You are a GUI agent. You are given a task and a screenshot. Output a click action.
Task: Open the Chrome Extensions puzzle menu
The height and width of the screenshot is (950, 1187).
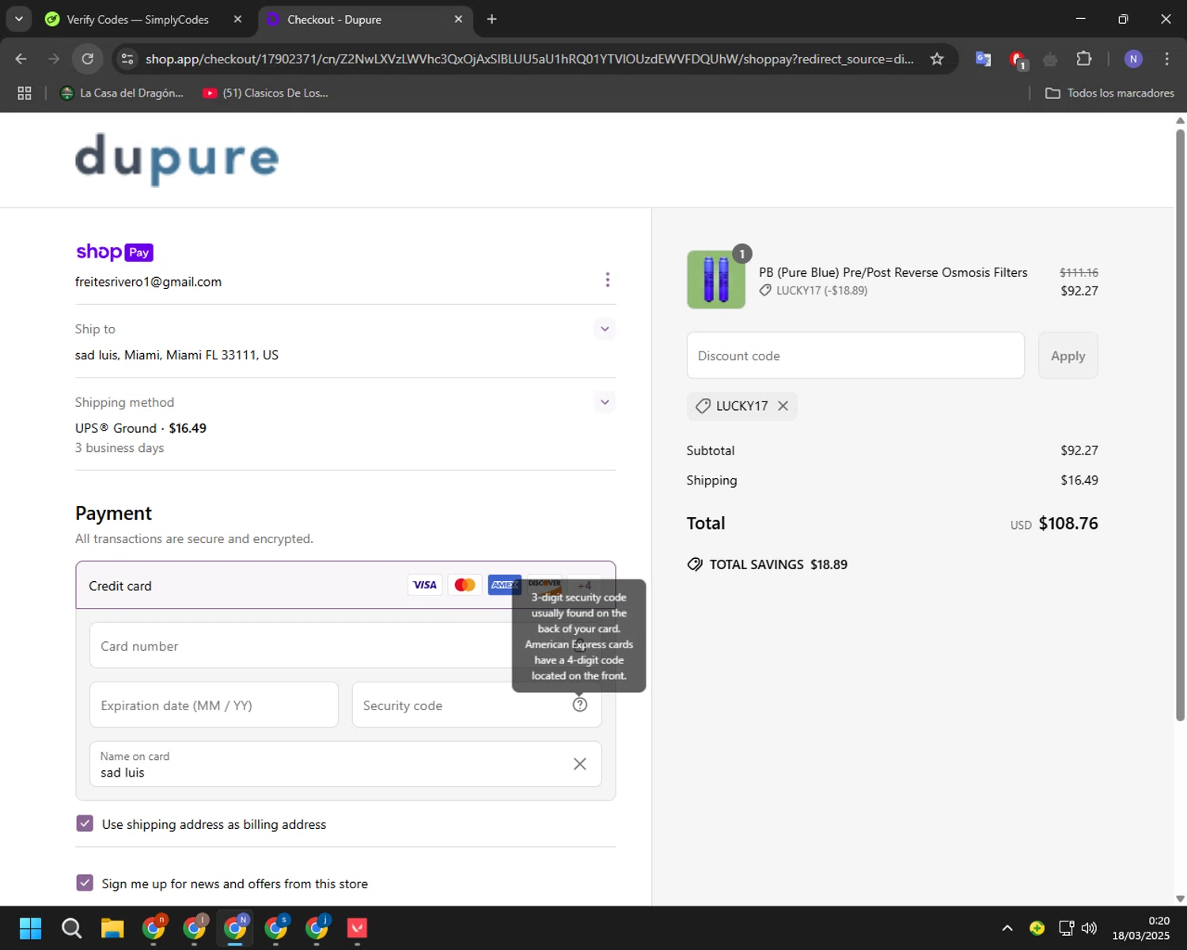(x=1084, y=59)
